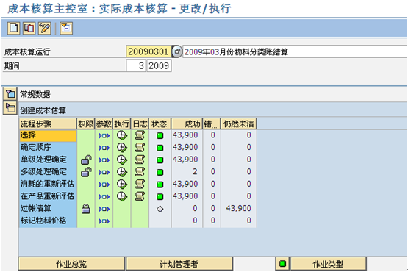
Task: Expand the 常规数据 section
Action: click(10, 93)
